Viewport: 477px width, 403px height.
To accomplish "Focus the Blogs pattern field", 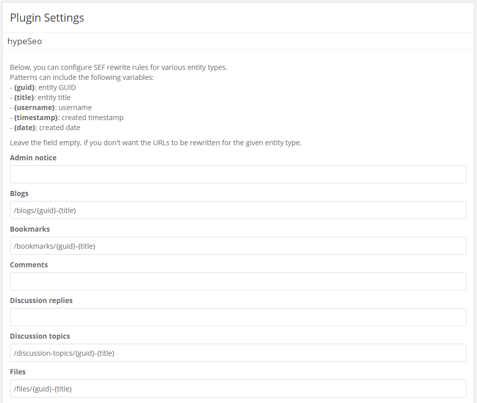I will tap(238, 210).
